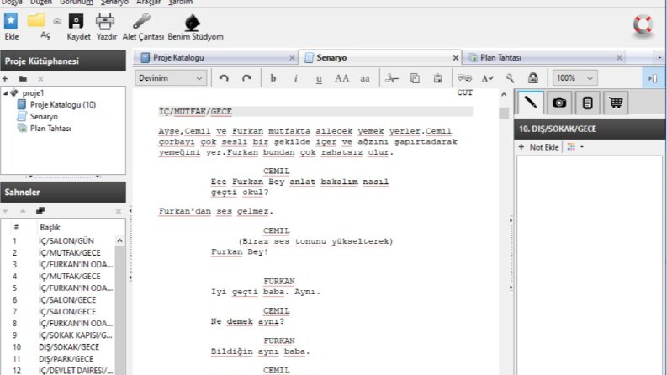Delete scene with the Sahneler X icon
The height and width of the screenshot is (375, 667).
(119, 211)
